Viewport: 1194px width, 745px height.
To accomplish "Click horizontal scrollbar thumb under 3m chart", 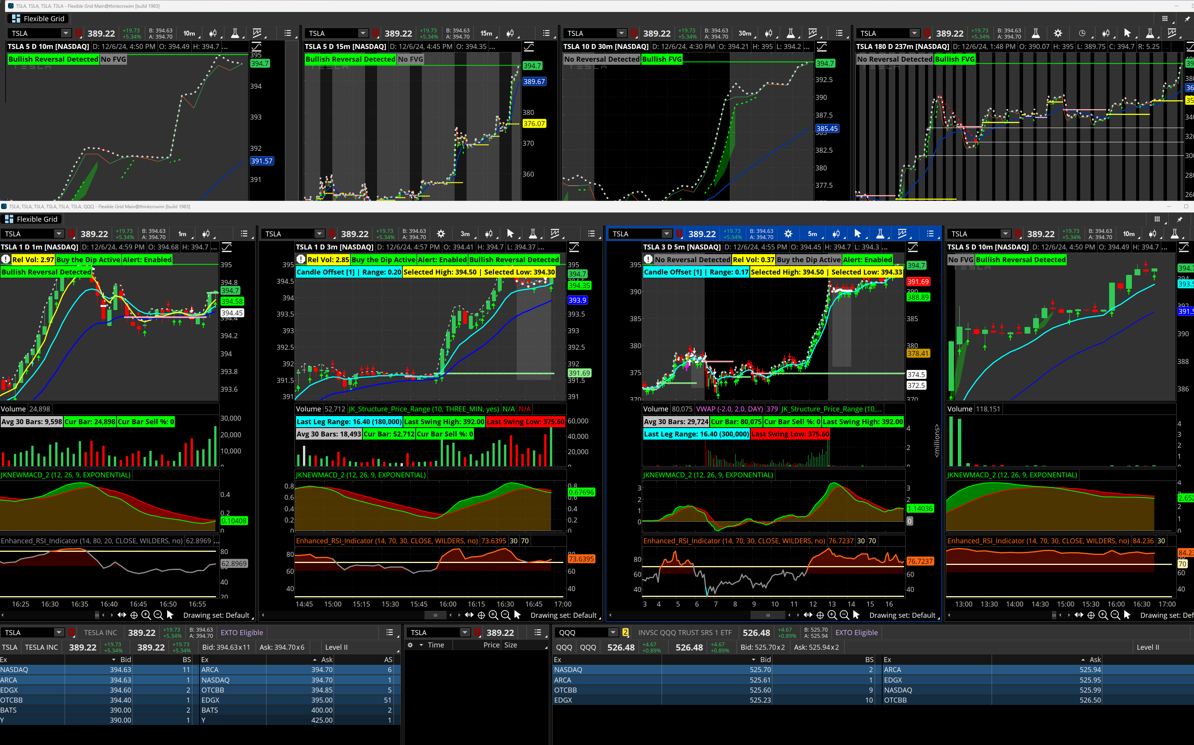I will 435,615.
